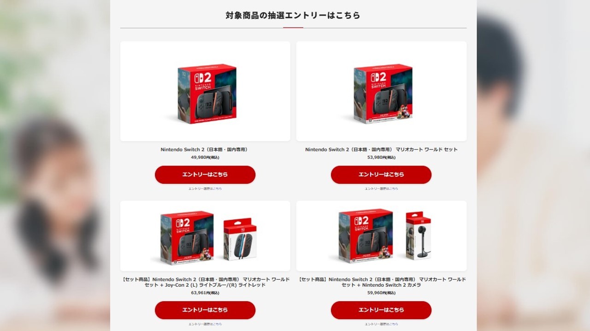The height and width of the screenshot is (331, 590).
Task: Select the Nintendo Switch 2 camera box image
Action: pos(418,236)
